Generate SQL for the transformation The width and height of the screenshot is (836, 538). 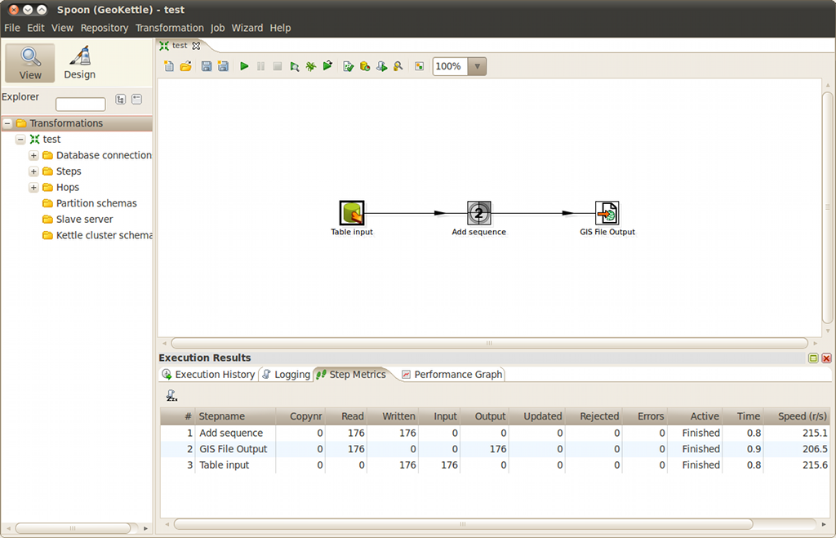click(381, 66)
